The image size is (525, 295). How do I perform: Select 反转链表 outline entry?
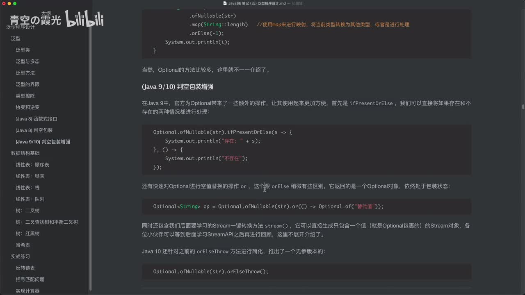(25, 268)
